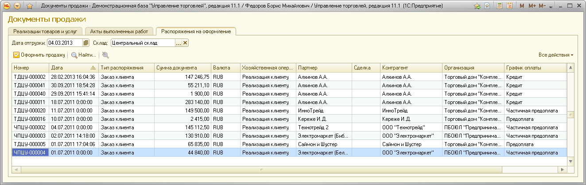Click the M- memory subtract button
Screen dimensions: 586x185
(x=542, y=7)
